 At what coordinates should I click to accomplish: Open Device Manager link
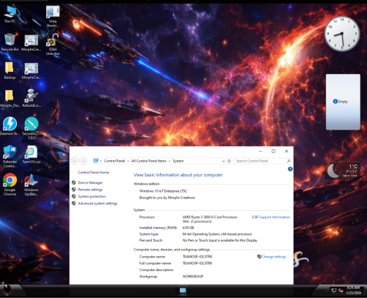(x=90, y=182)
